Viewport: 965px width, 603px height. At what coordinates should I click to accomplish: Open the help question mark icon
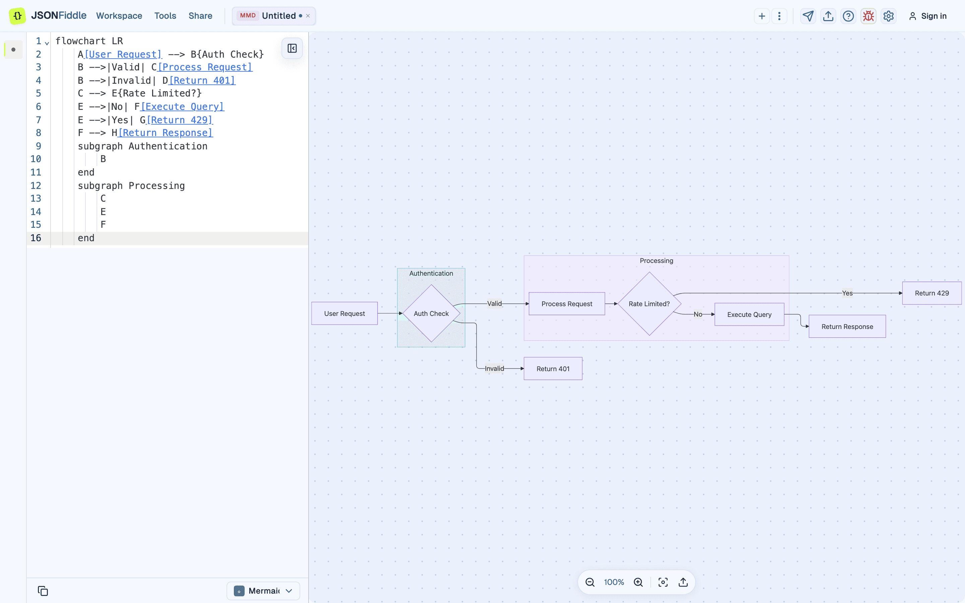(848, 16)
